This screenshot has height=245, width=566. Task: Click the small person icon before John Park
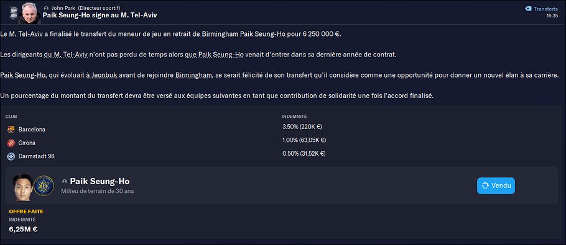tap(46, 8)
